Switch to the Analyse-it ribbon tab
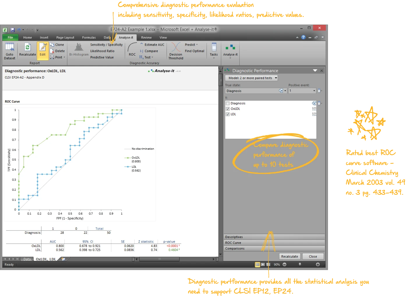Screen dimensions: 408x296 coord(126,37)
